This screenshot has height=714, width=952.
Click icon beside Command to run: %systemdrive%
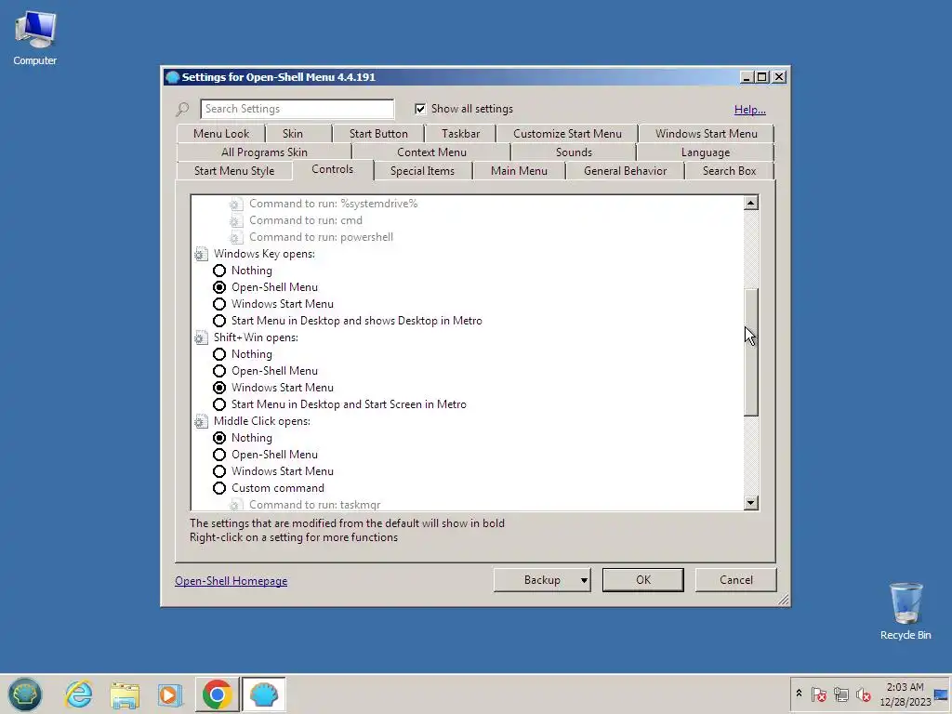[x=236, y=204]
